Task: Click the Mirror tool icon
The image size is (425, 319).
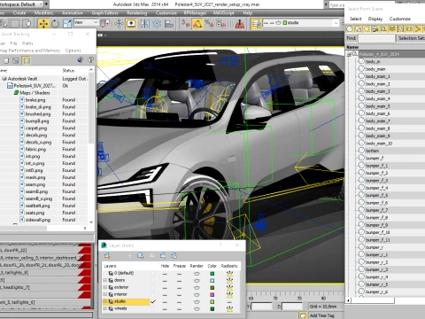Action: (x=144, y=23)
